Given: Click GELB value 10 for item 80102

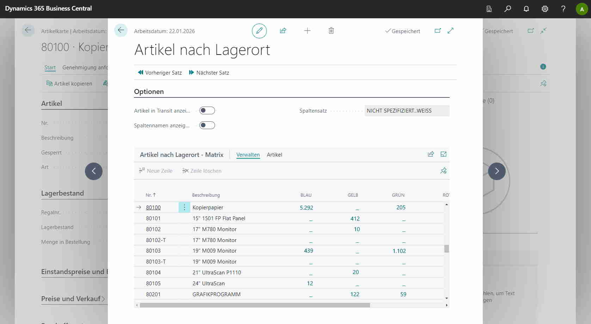Looking at the screenshot, I should click(x=357, y=229).
